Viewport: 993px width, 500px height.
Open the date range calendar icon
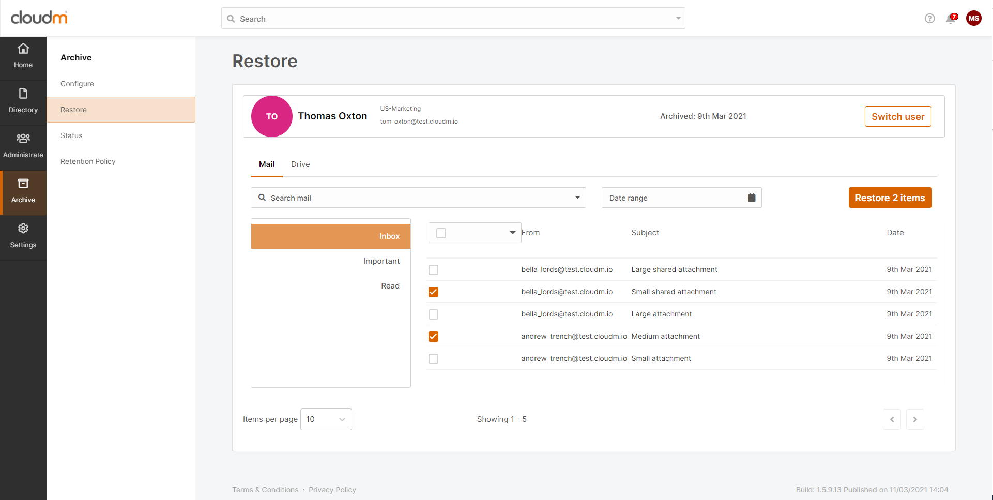tap(752, 198)
